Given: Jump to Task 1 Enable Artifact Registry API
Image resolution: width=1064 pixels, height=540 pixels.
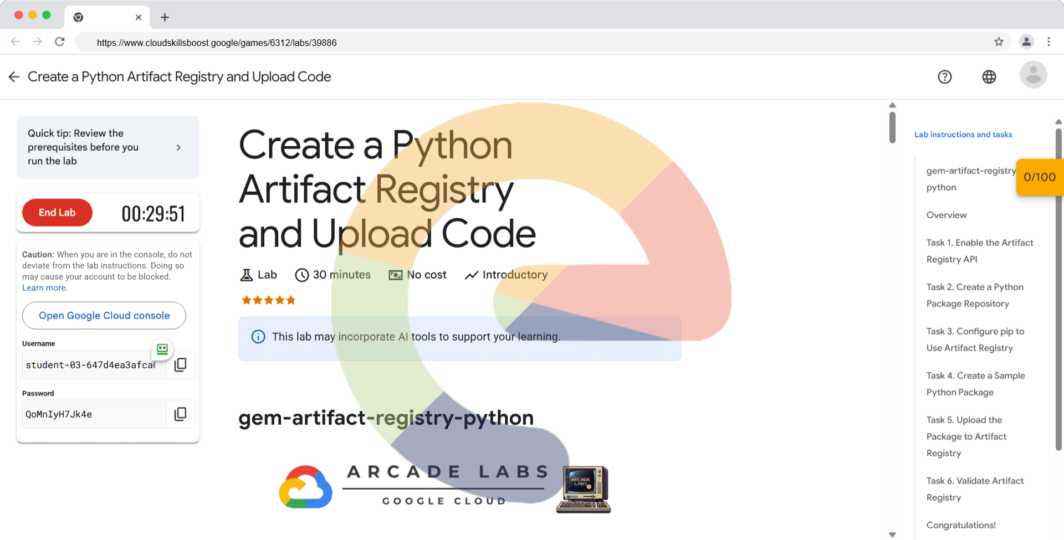Looking at the screenshot, I should [979, 251].
